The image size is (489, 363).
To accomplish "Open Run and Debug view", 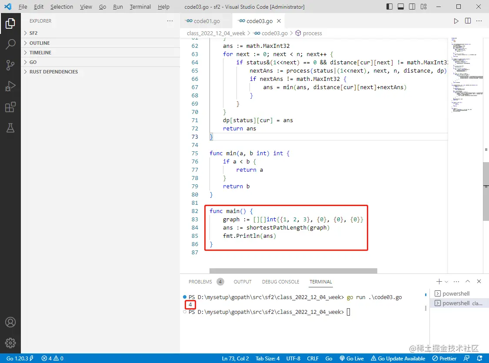I will (10, 86).
